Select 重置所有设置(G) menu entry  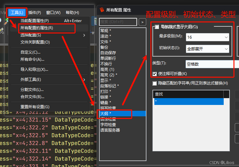[x=49, y=107]
